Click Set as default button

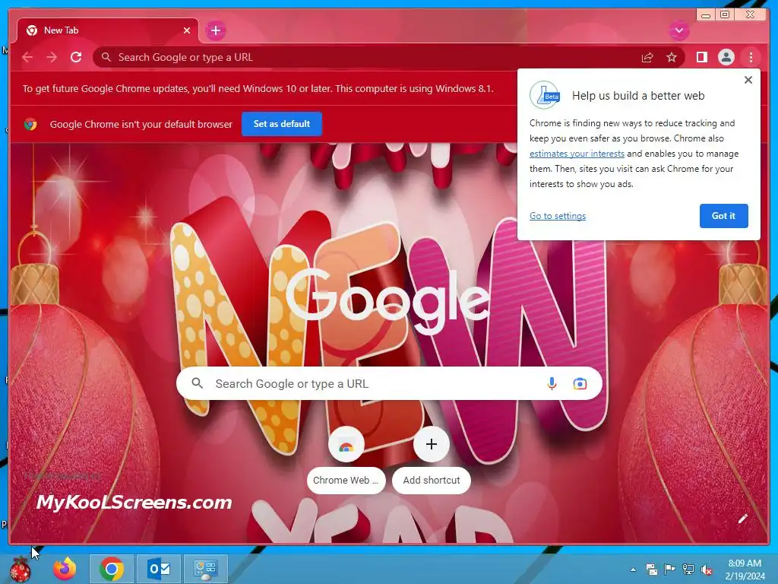(282, 124)
